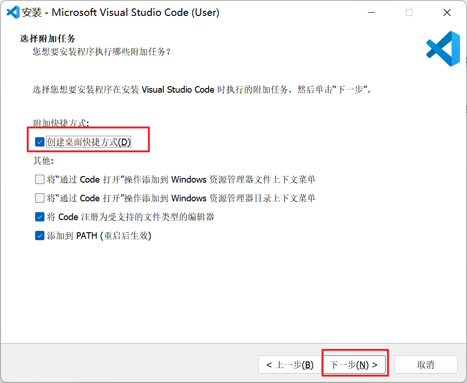Close the installer window
This screenshot has width=467, height=383.
[447, 13]
